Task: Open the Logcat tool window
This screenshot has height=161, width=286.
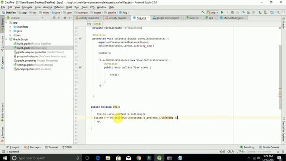Action: pyautogui.click(x=13, y=147)
